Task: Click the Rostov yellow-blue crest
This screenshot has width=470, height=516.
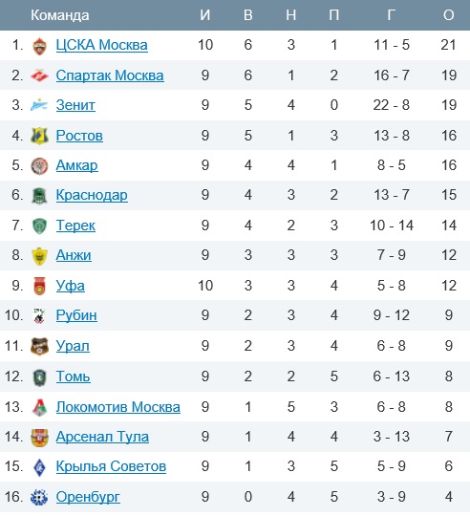Action: click(39, 136)
